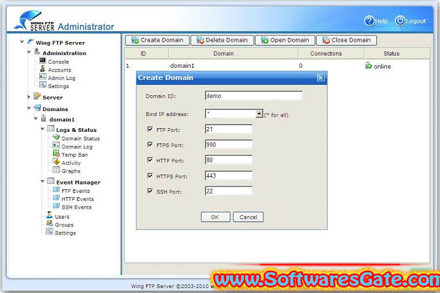
Task: Select the domain1 row in the table
Action: (x=277, y=65)
